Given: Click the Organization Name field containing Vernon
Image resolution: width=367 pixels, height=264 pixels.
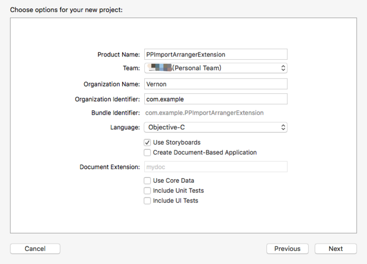Looking at the screenshot, I should [215, 84].
